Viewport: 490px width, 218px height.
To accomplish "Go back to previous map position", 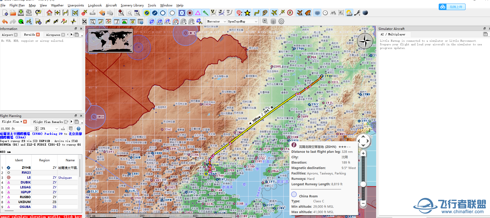I will [x=102, y=13].
